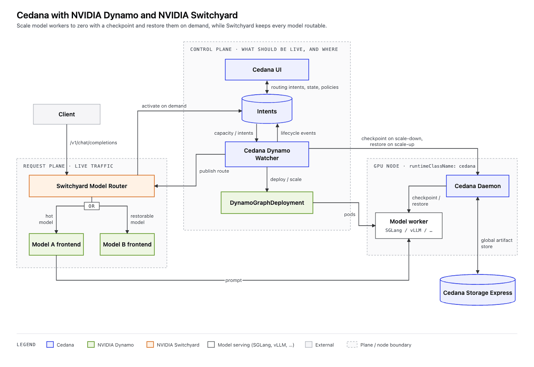The width and height of the screenshot is (534, 367).
Task: Click the green NVIDIA Dynamo legend swatch
Action: pos(91,344)
